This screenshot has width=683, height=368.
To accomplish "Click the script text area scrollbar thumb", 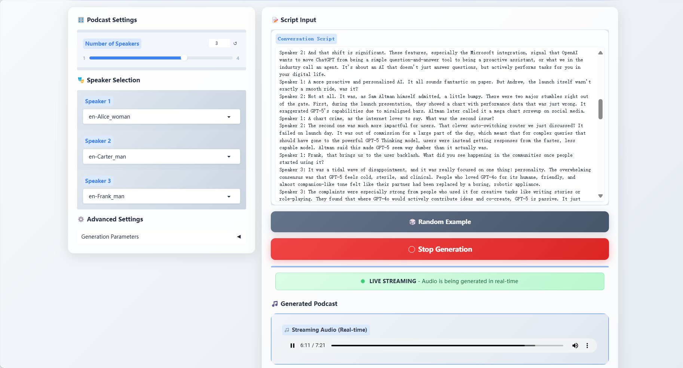I will 600,109.
